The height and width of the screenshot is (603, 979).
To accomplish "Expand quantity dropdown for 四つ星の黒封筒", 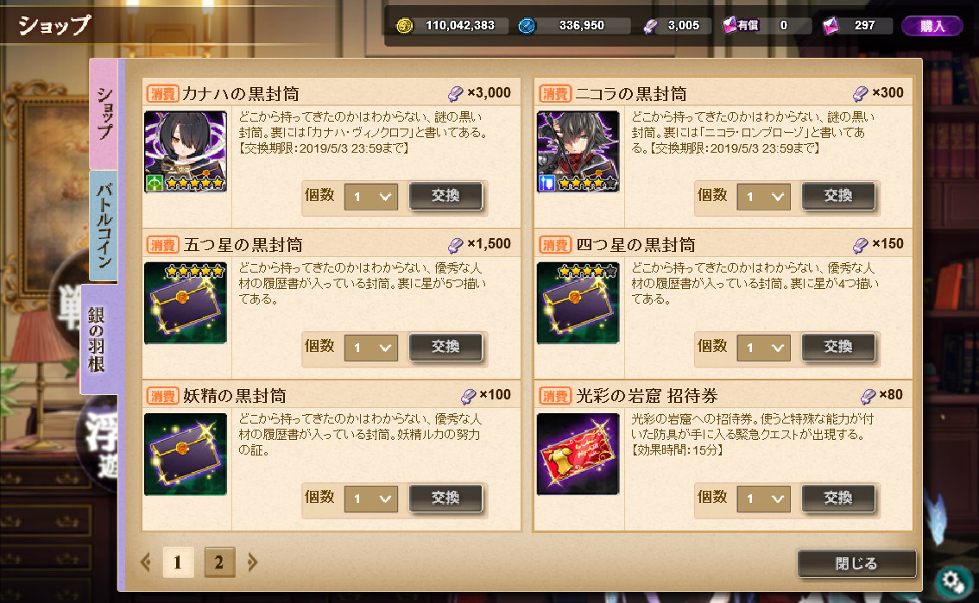I will pos(763,348).
